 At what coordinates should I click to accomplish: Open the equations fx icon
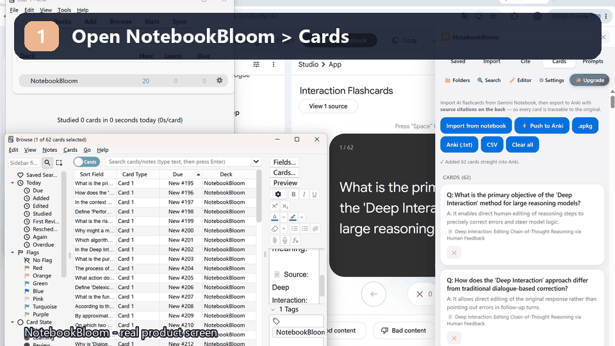pyautogui.click(x=295, y=240)
